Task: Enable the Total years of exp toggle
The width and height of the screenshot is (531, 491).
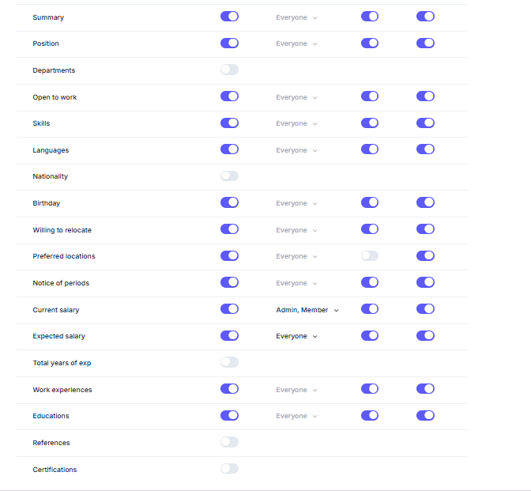Action: tap(229, 362)
